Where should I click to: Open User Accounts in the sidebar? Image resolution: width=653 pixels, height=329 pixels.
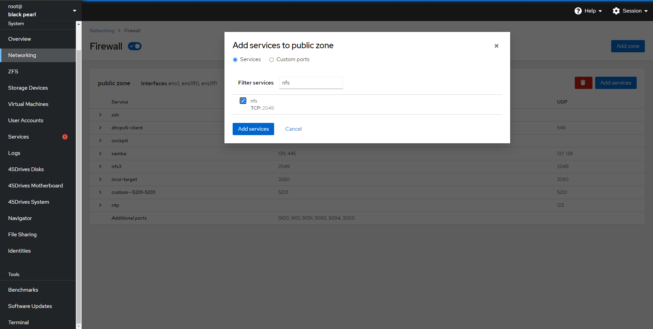point(38,121)
